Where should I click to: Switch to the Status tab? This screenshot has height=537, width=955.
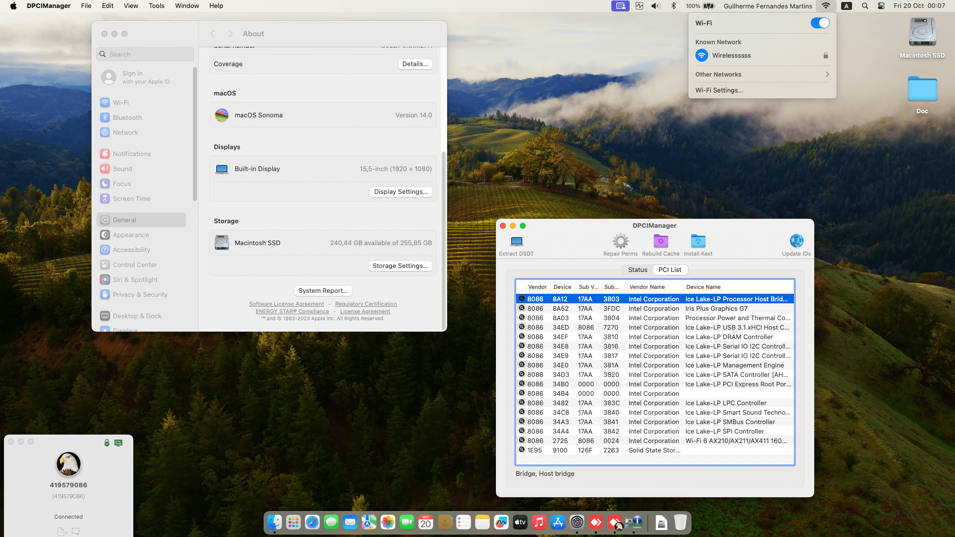(x=637, y=269)
